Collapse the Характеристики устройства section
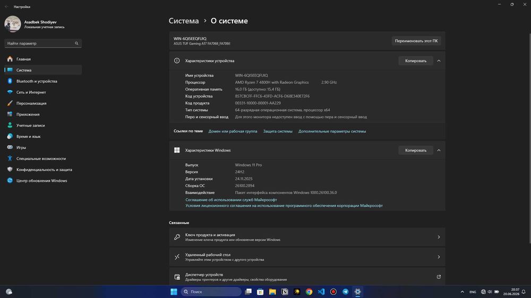 coord(439,61)
